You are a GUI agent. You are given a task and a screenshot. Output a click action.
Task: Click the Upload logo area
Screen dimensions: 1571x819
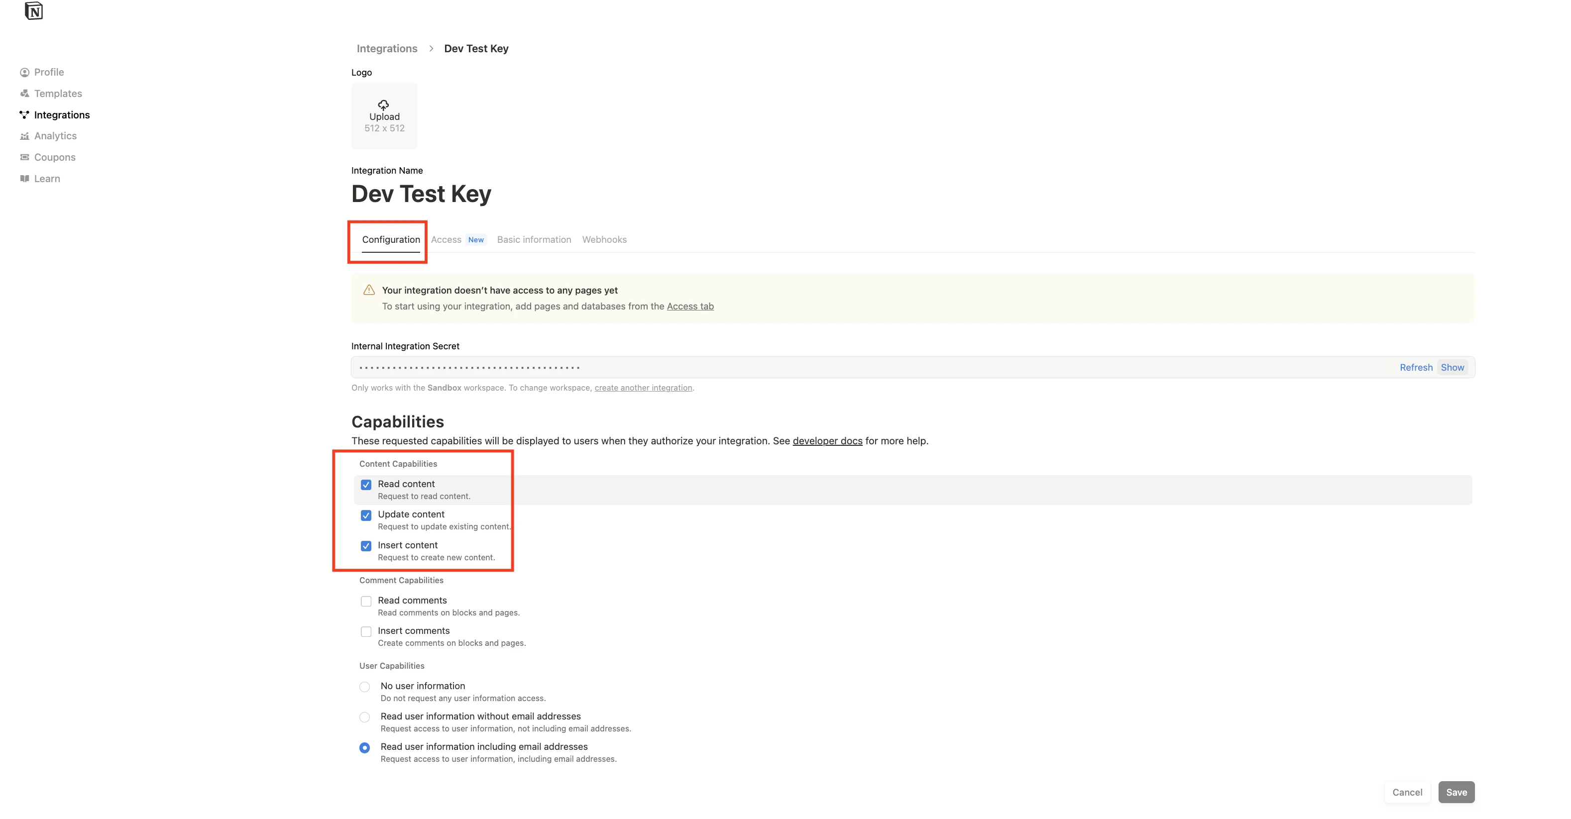tap(384, 116)
